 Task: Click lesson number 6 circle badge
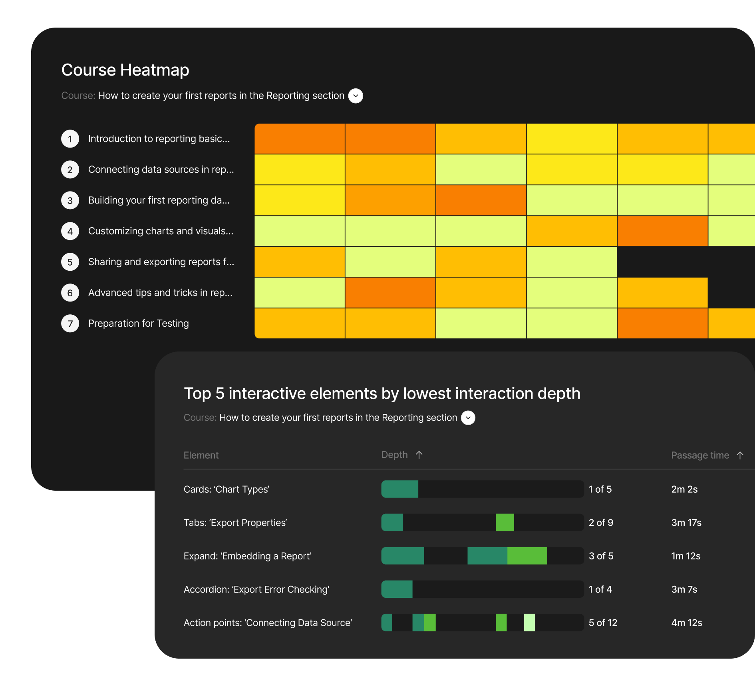coord(70,293)
